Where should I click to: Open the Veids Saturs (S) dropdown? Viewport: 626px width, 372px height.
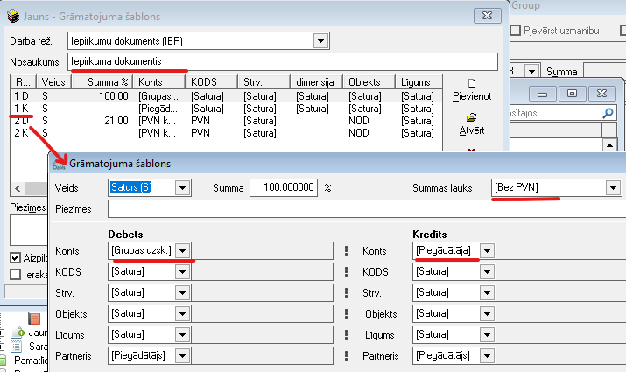[x=182, y=187]
